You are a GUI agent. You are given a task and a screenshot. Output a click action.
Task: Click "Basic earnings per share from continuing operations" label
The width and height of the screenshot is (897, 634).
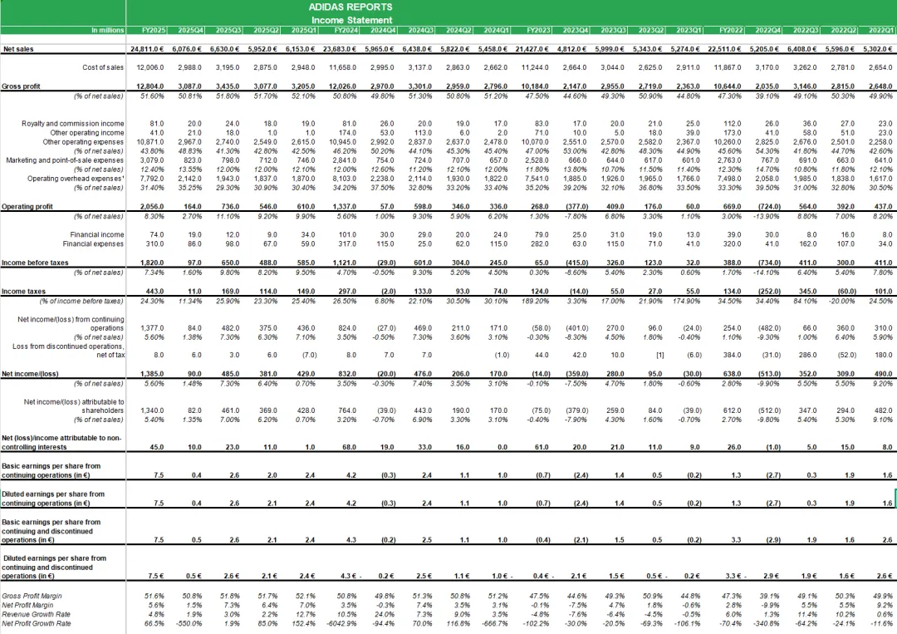click(x=51, y=471)
